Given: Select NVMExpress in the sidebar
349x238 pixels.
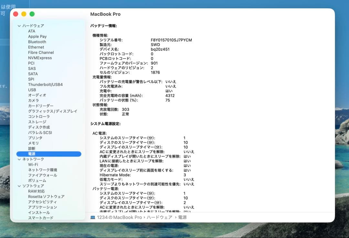Looking at the screenshot, I should [x=40, y=58].
